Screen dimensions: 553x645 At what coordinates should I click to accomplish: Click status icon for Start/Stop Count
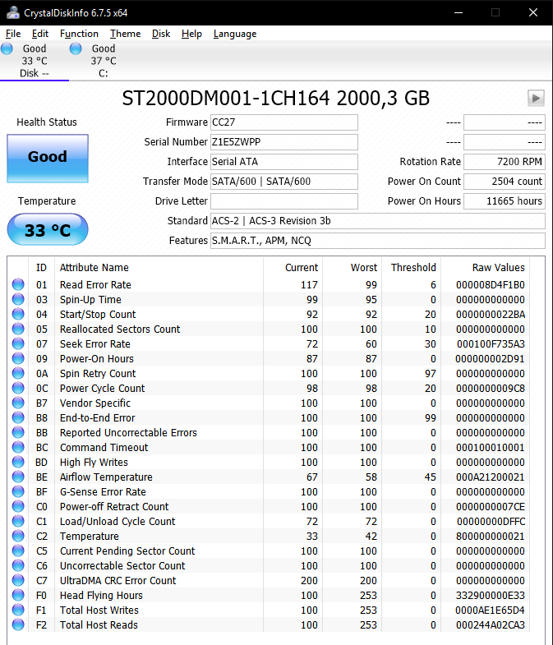coord(18,314)
